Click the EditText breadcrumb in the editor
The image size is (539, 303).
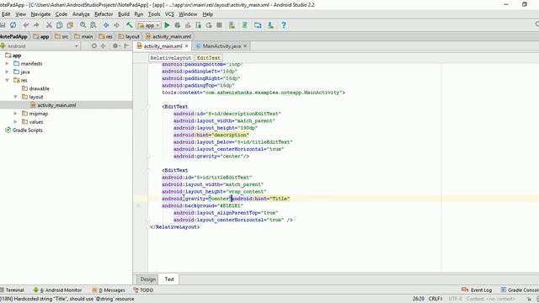(x=208, y=58)
